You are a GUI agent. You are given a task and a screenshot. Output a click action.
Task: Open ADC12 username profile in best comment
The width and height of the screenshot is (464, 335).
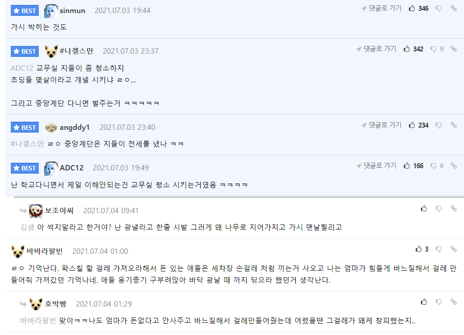71,168
